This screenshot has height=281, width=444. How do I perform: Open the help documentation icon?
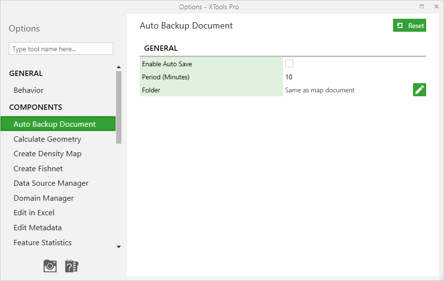pos(72,266)
